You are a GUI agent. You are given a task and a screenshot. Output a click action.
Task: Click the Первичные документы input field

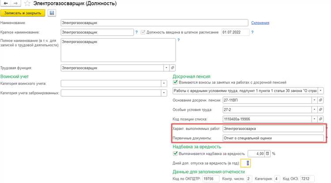pos(273,138)
